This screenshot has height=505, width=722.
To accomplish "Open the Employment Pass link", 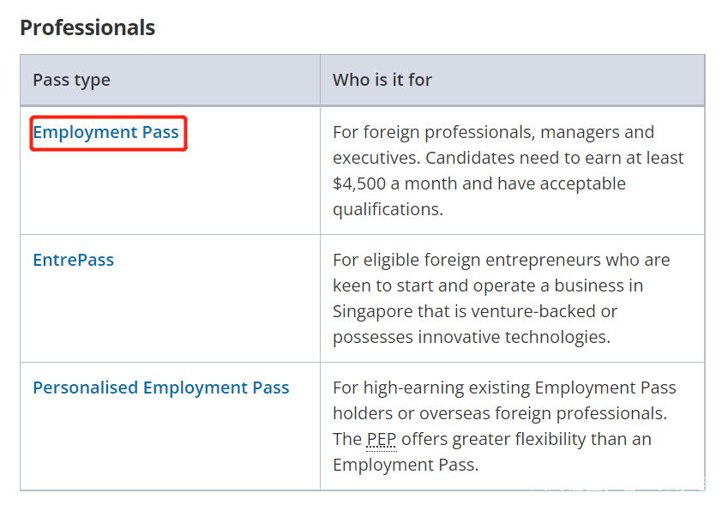I will 105,132.
